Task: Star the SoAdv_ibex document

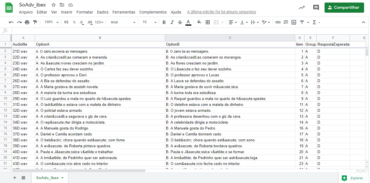Action: point(53,5)
